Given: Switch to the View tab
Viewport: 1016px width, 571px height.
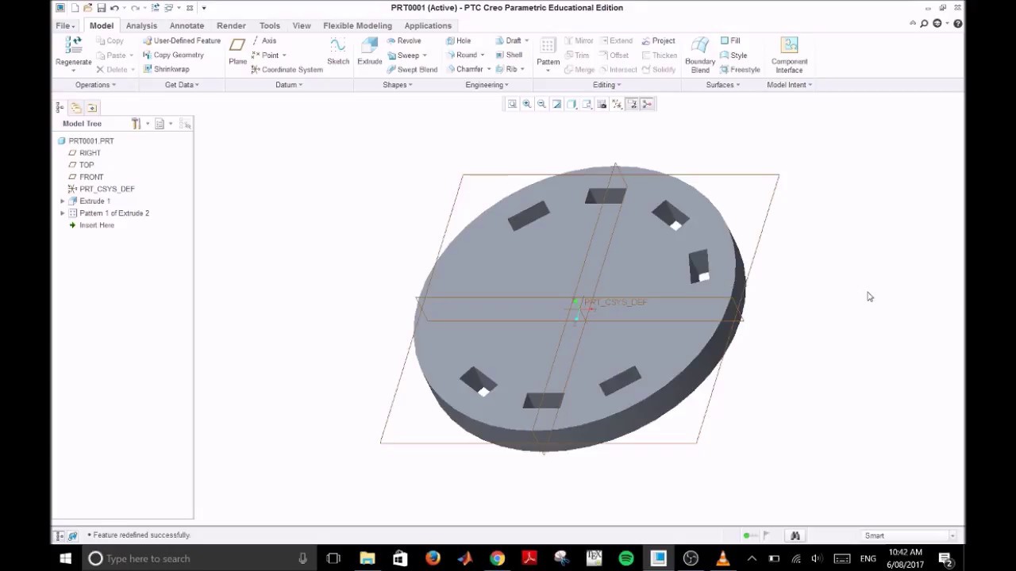Looking at the screenshot, I should coord(302,25).
